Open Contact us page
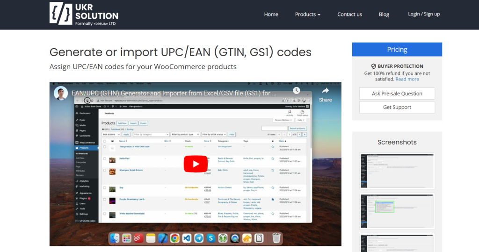This screenshot has height=252, width=479. pyautogui.click(x=349, y=14)
